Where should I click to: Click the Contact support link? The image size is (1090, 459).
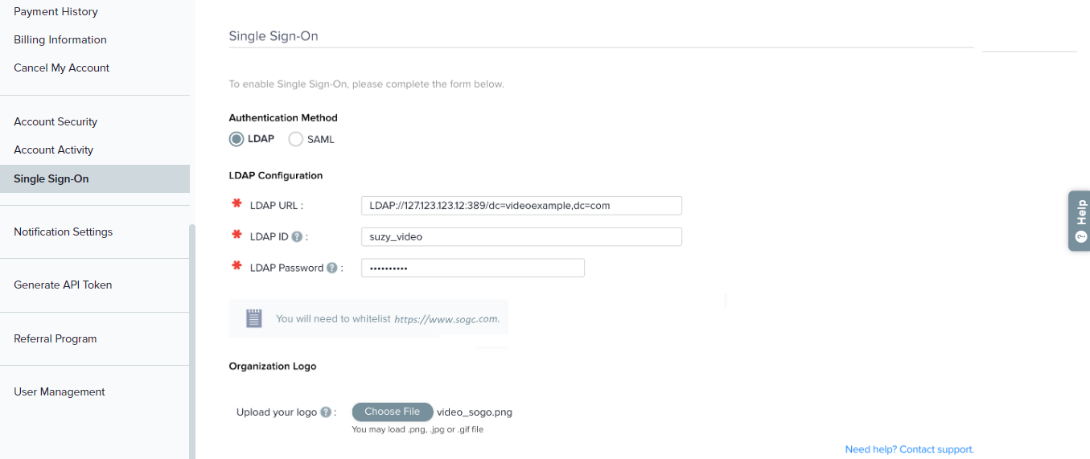click(x=936, y=449)
